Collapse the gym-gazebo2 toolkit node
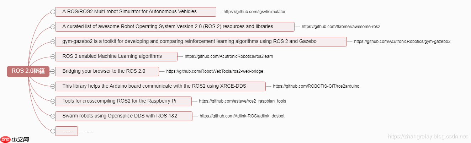 (53, 42)
